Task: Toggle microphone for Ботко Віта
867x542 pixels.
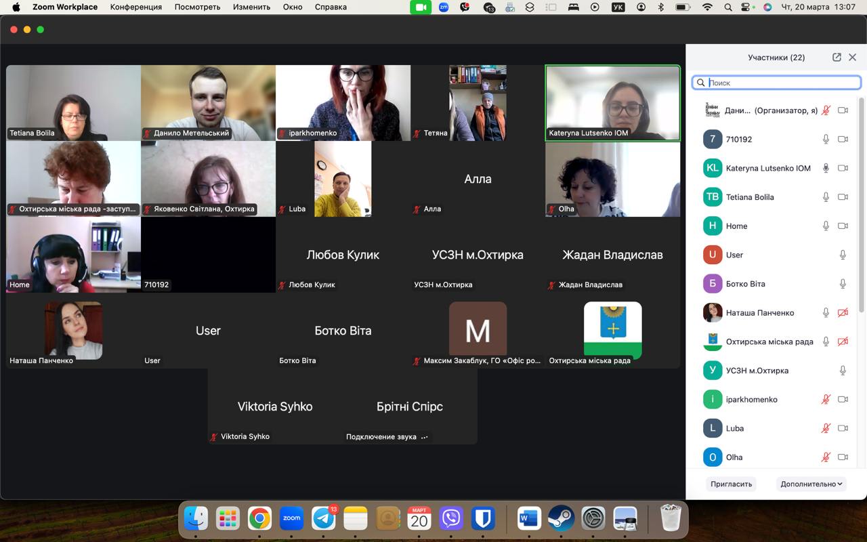Action: [843, 284]
